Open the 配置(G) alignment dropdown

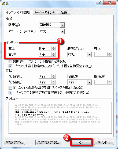tap(62, 25)
